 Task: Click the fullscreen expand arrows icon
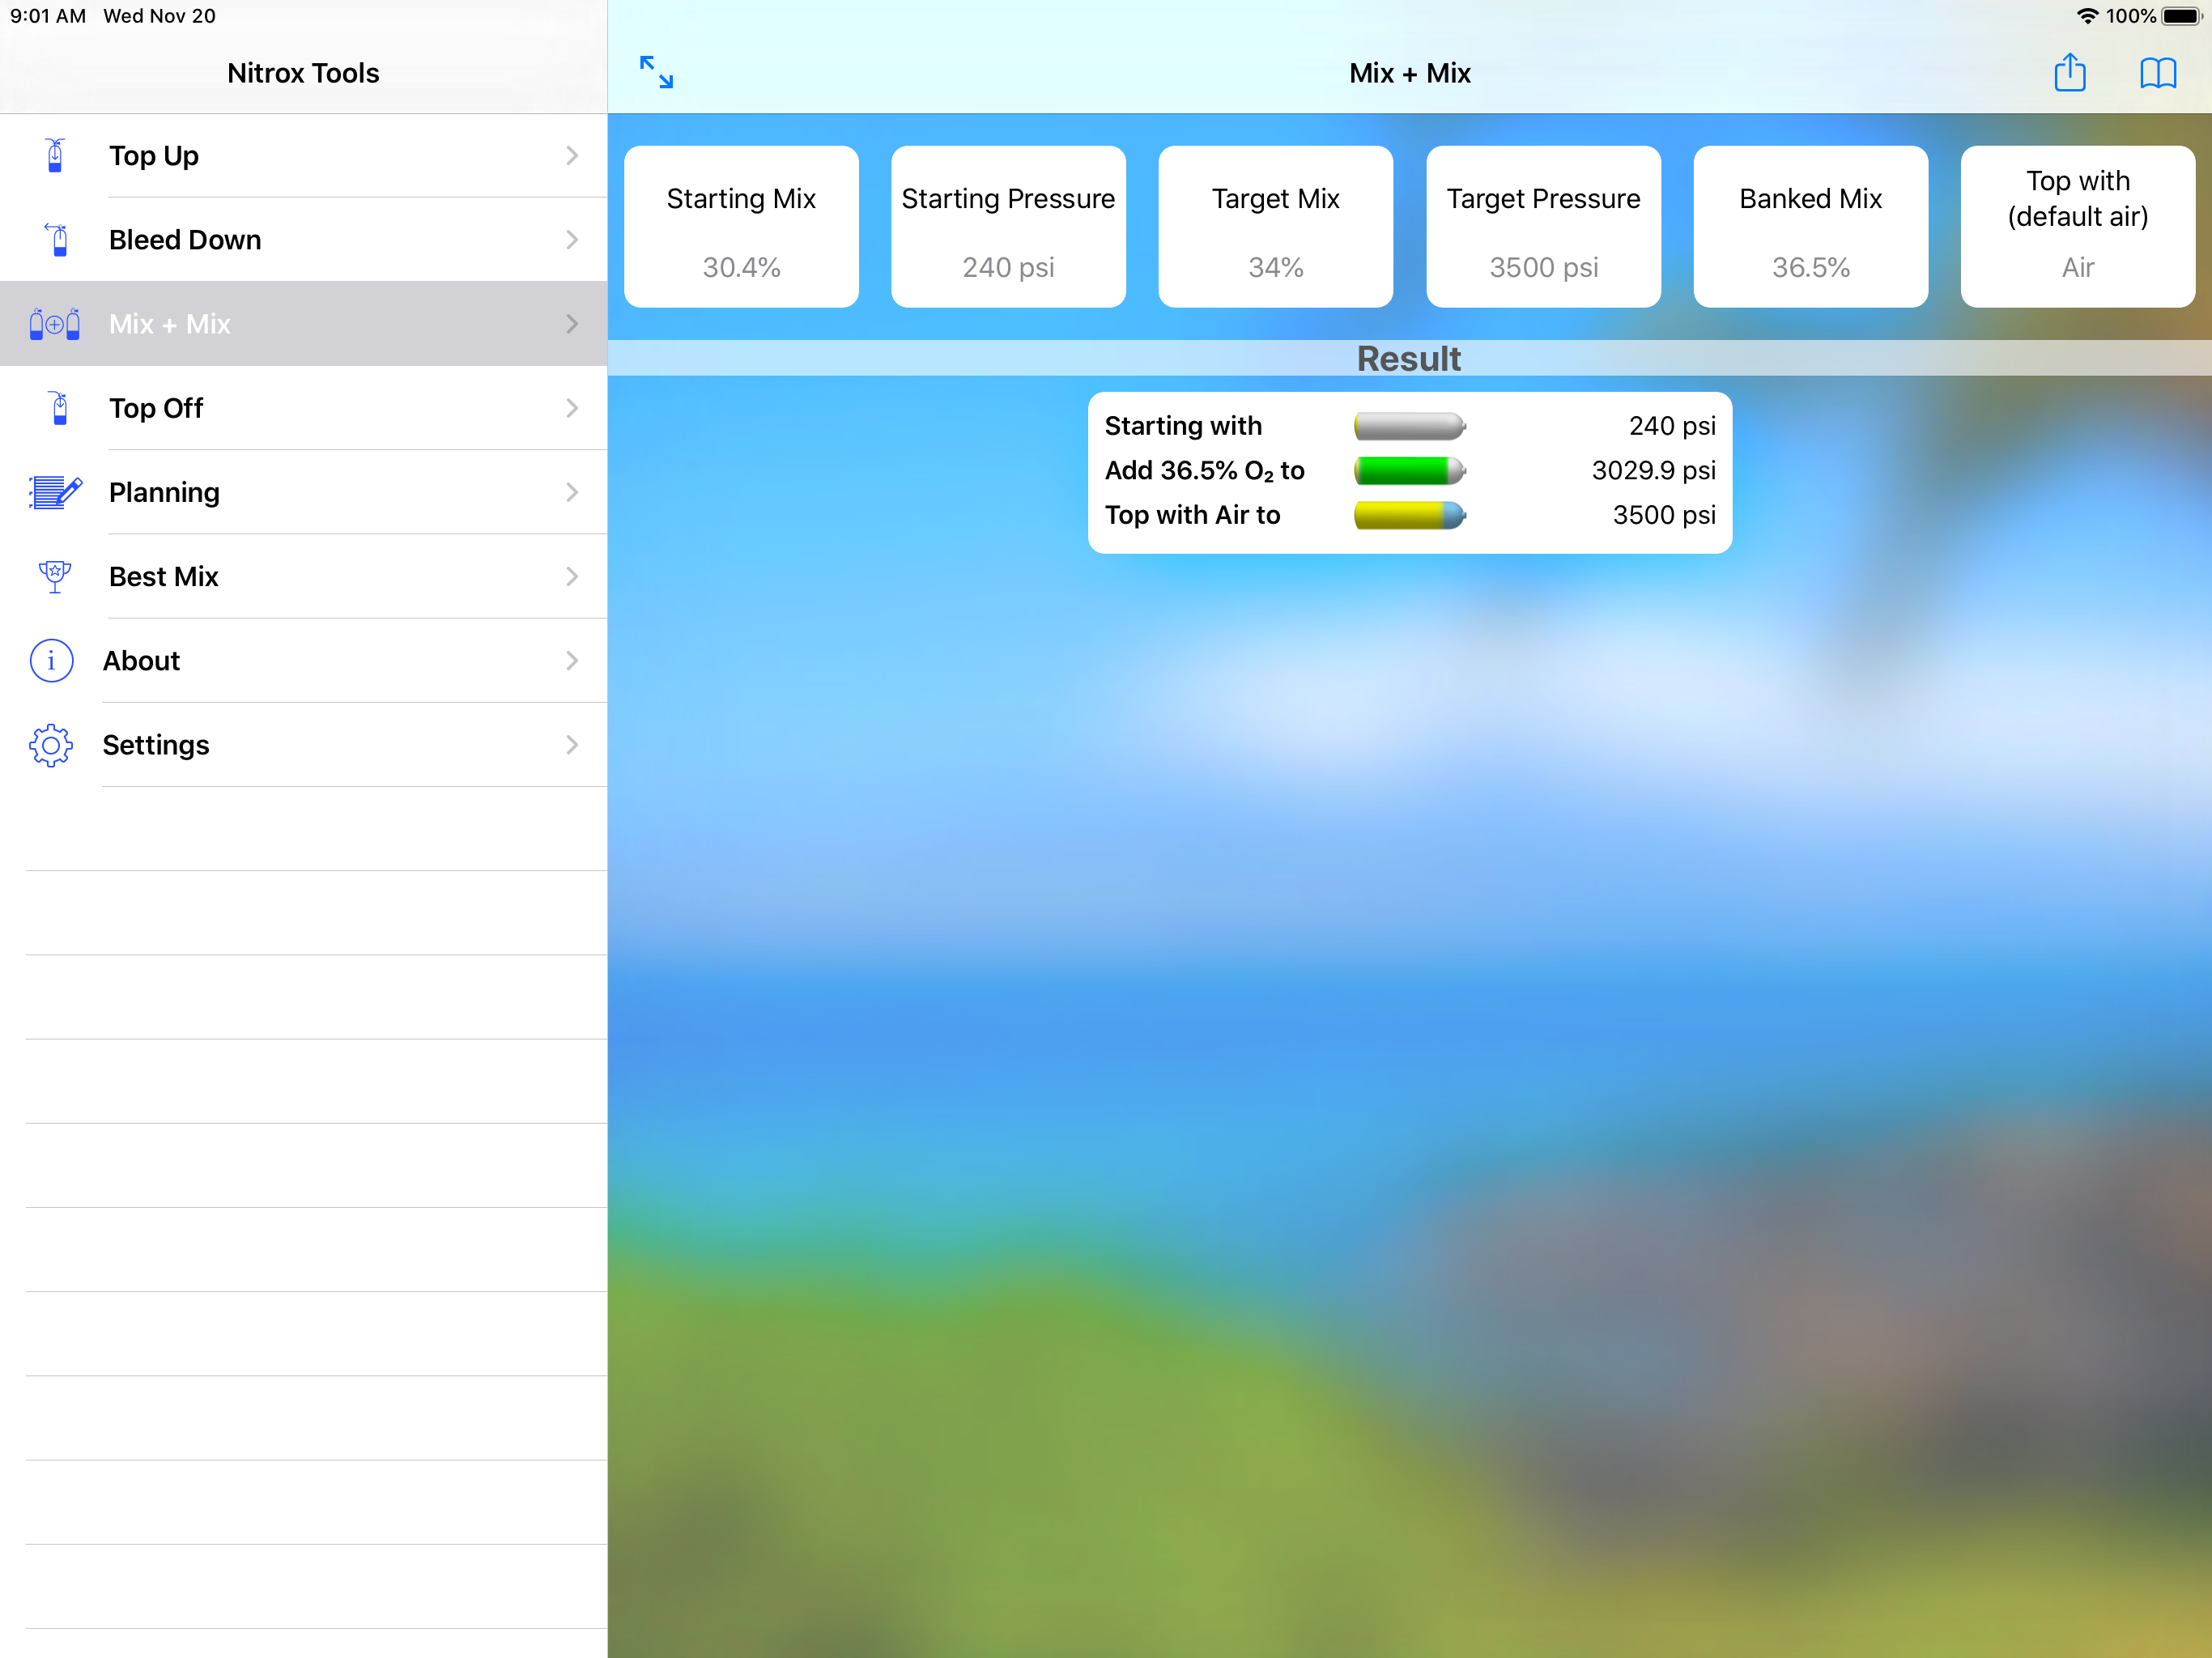656,72
